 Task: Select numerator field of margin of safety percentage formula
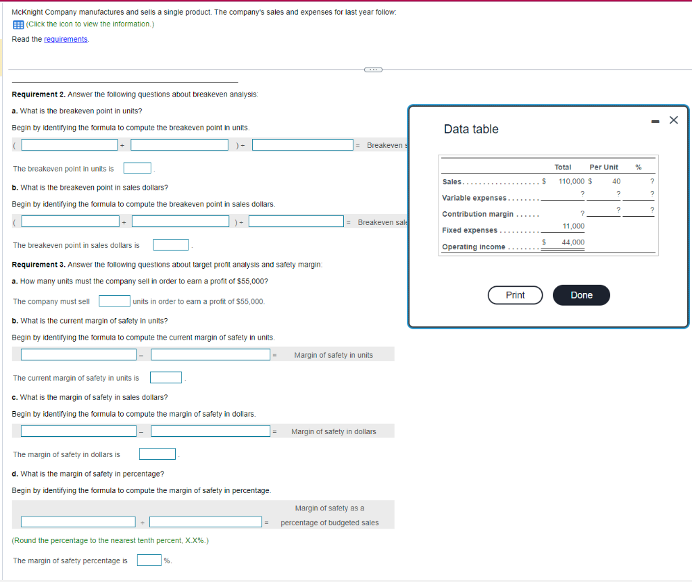[x=78, y=522]
